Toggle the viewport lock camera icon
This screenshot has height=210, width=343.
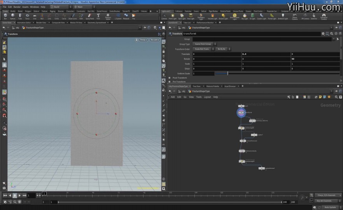(136, 40)
